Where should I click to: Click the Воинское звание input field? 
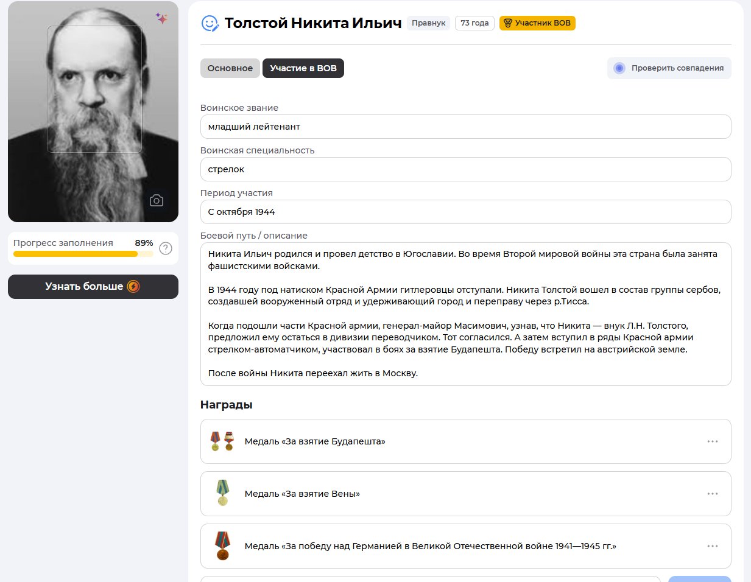click(465, 127)
